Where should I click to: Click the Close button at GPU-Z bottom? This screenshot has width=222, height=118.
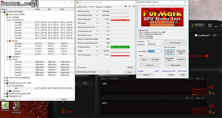click(x=129, y=72)
